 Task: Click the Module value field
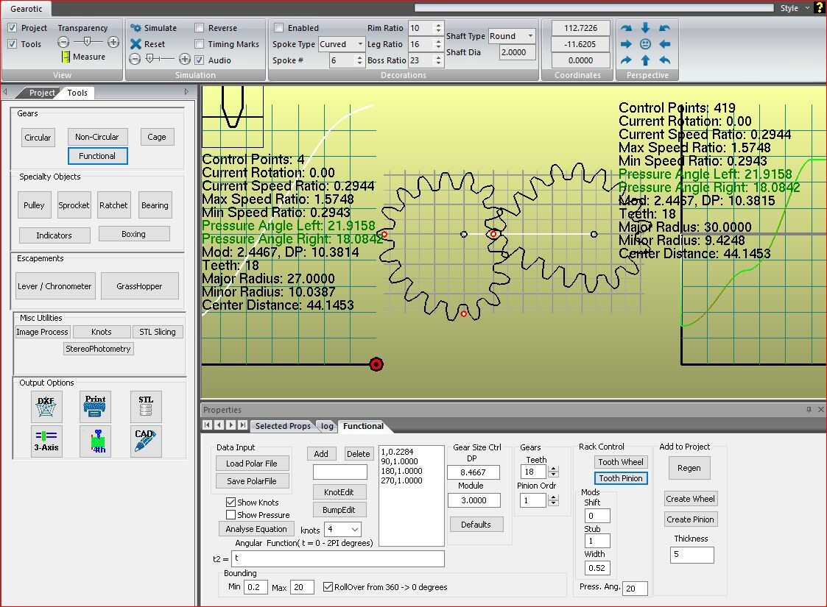[x=474, y=500]
